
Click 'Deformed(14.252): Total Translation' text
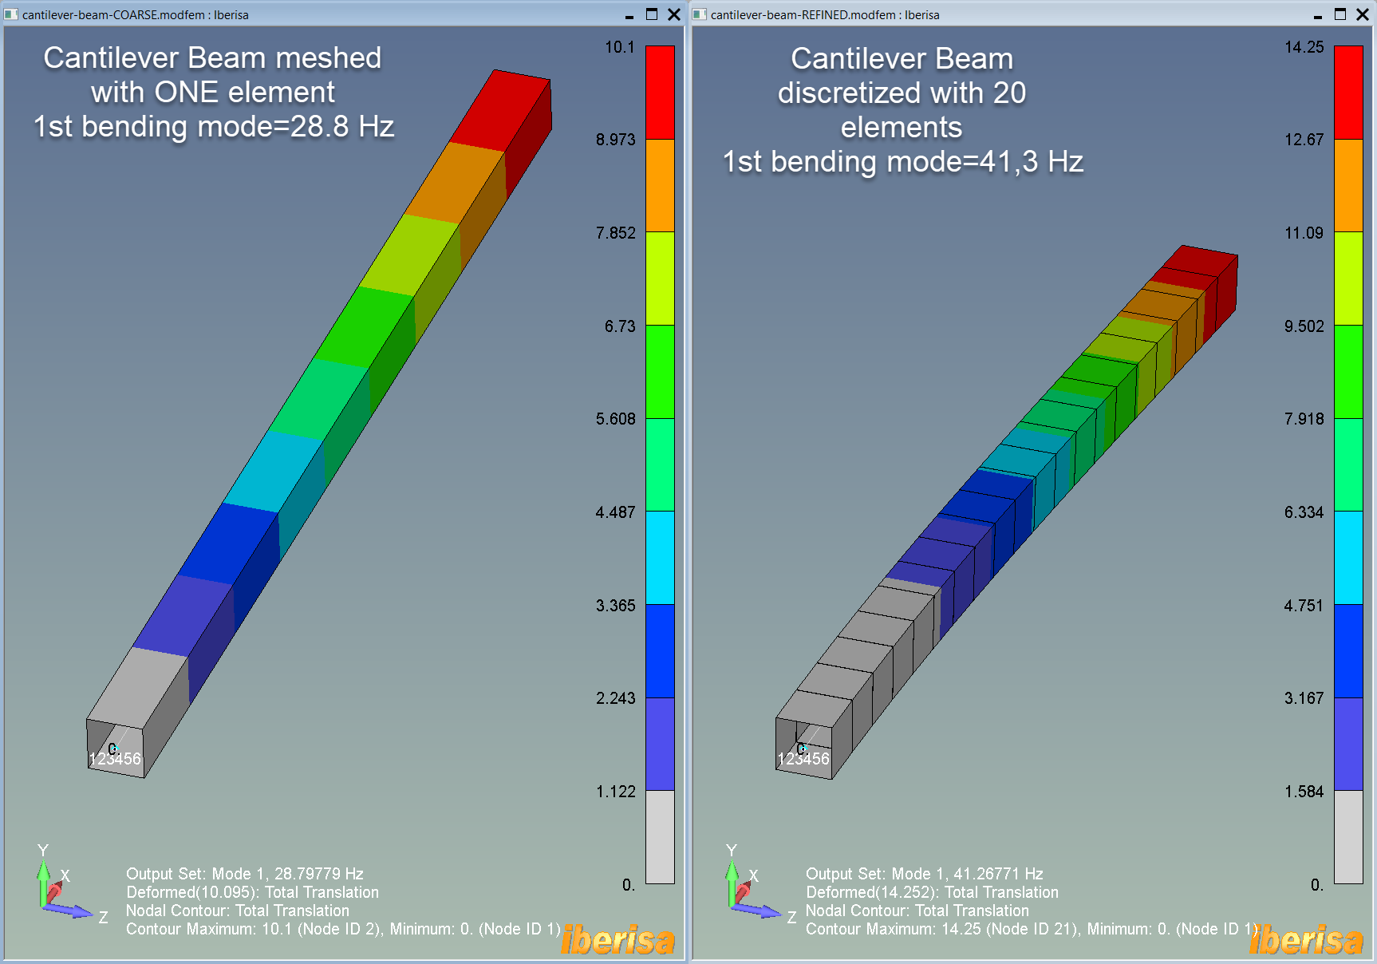[x=933, y=892]
